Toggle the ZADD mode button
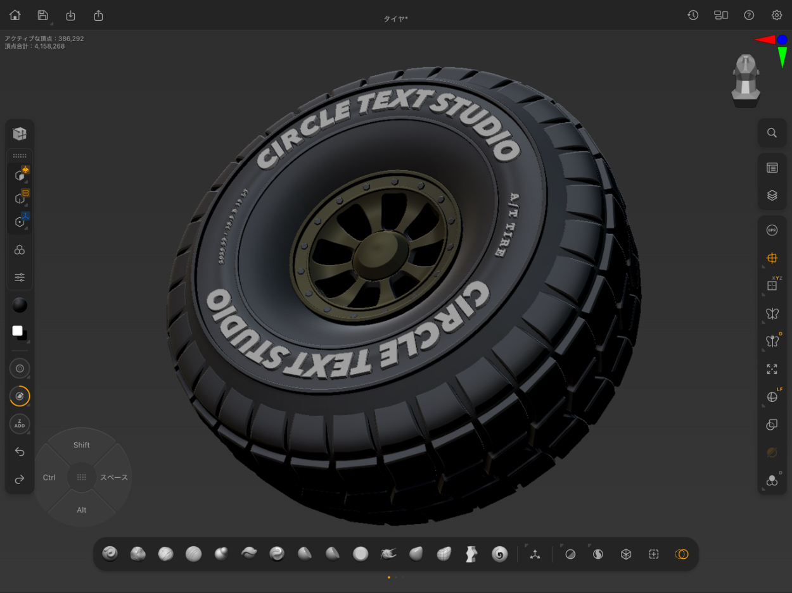792x593 pixels. point(20,424)
